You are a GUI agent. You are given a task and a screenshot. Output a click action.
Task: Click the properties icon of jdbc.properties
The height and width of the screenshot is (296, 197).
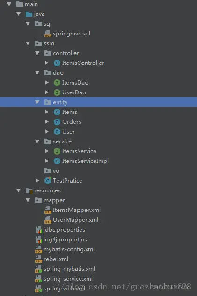(39, 230)
